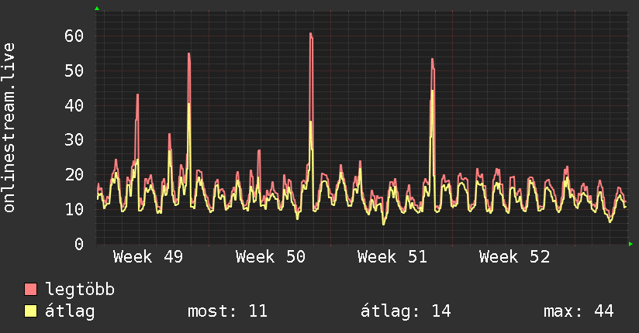Select the Week 52 axis label
The height and width of the screenshot is (333, 639).
click(x=514, y=257)
